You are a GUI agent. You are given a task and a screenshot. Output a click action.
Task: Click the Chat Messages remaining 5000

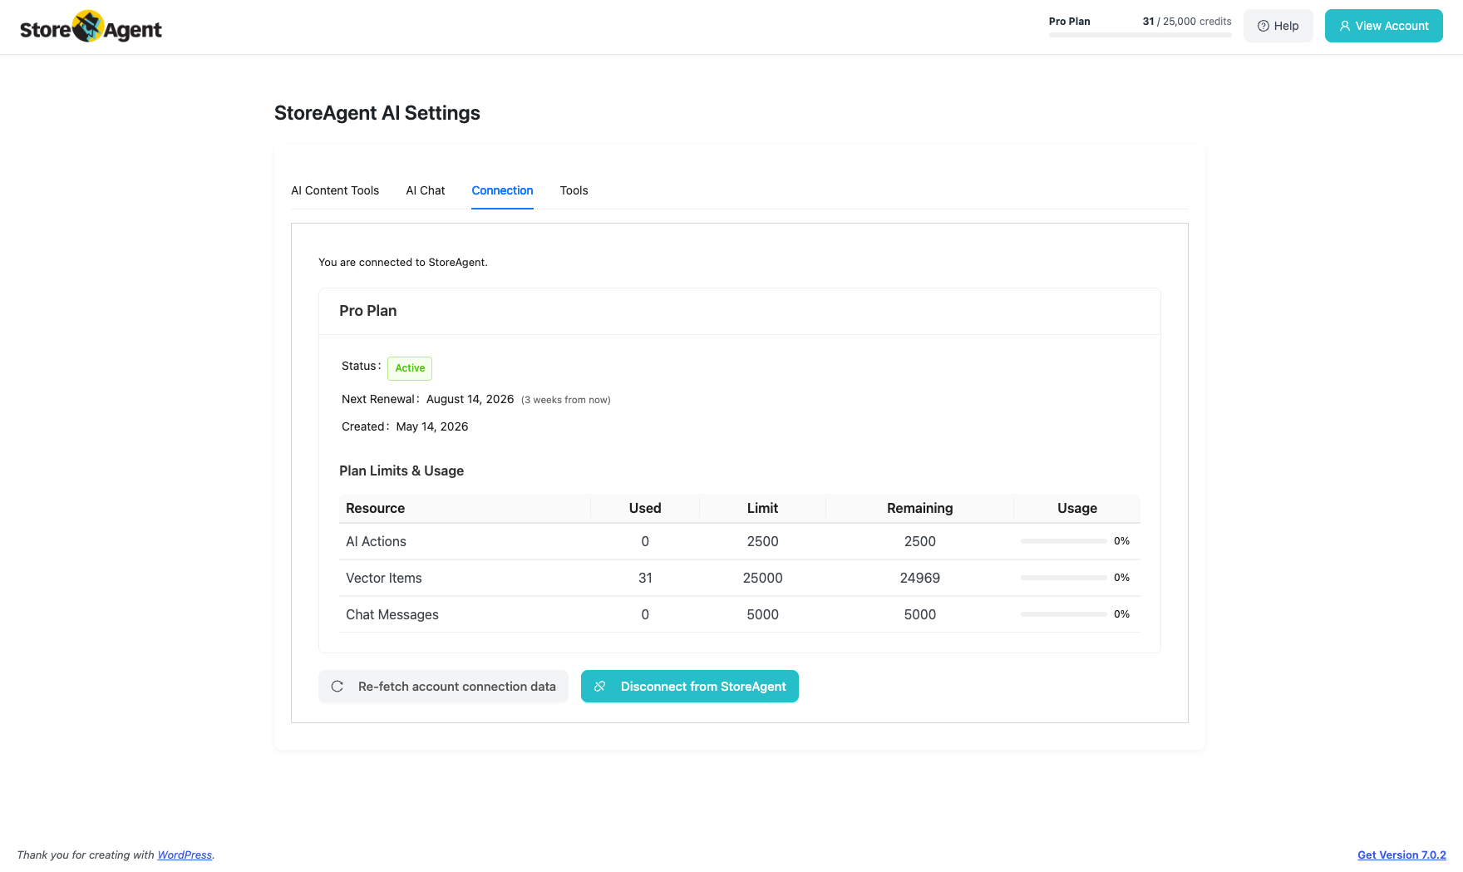point(920,614)
